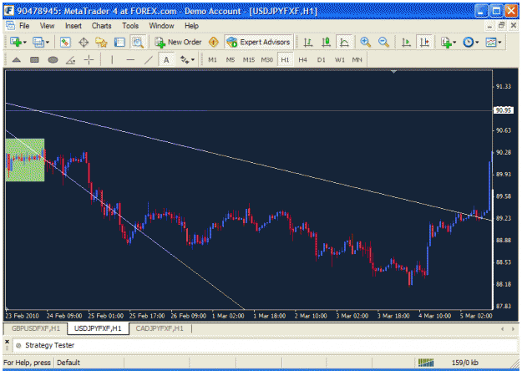522x371 pixels.
Task: Click the Zoom In magnifier icon
Action: pos(366,43)
